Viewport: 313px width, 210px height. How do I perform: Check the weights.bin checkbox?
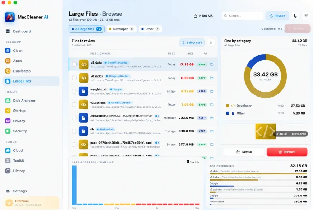pos(74,91)
